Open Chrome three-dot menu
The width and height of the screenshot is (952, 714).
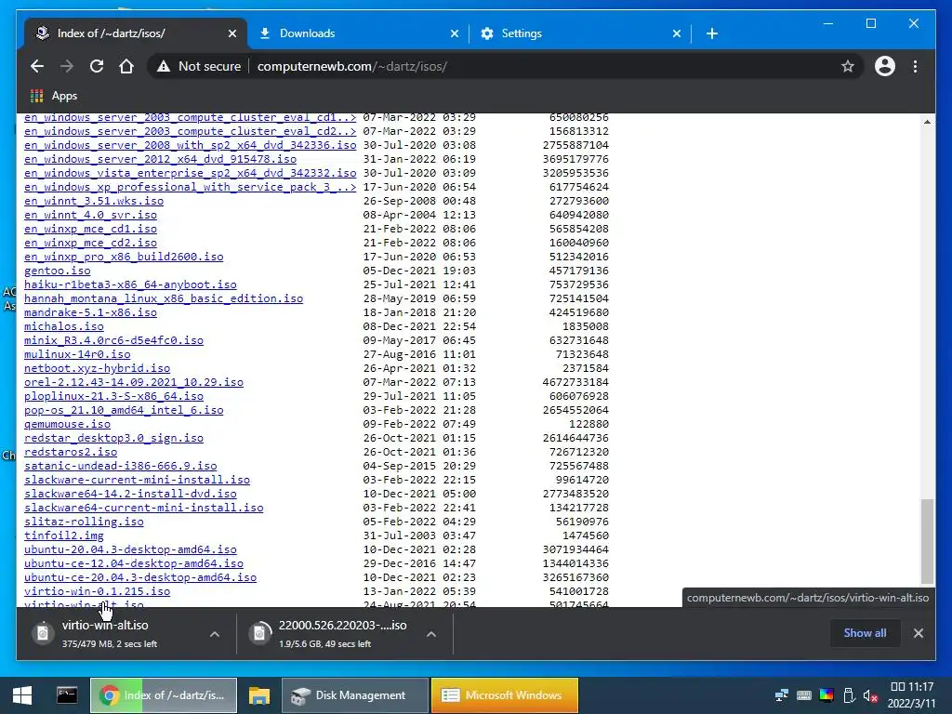[x=915, y=66]
